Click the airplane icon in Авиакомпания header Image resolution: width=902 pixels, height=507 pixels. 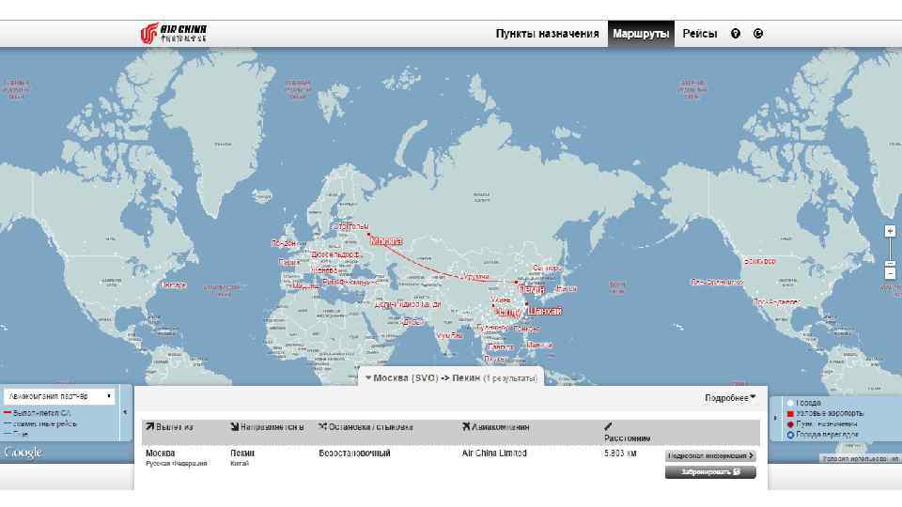pyautogui.click(x=466, y=426)
